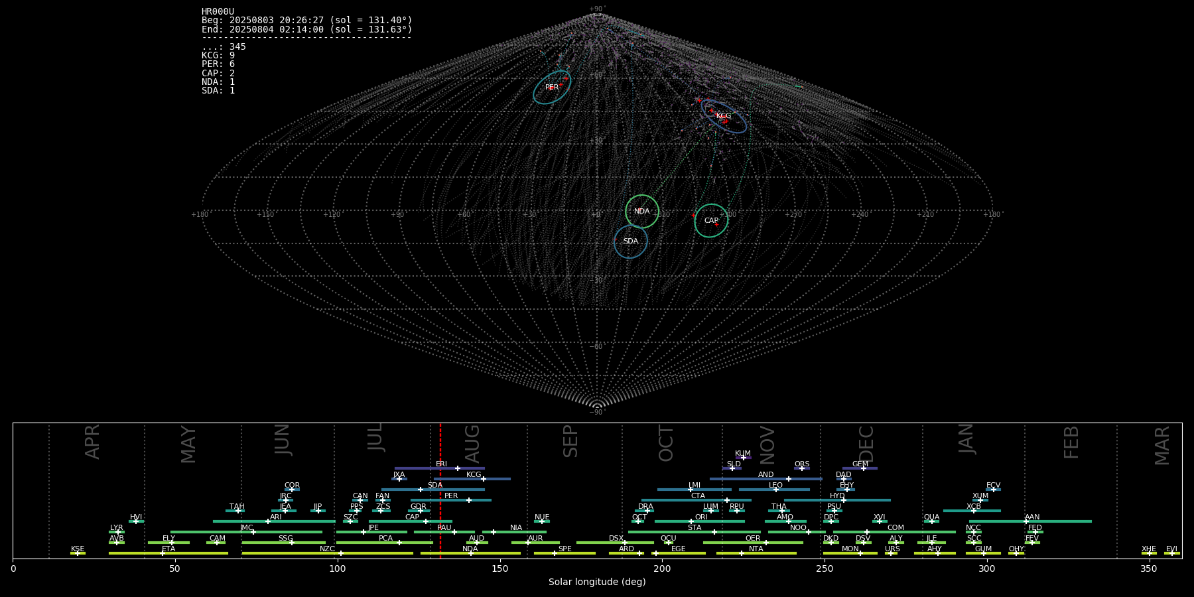Click the +90° label above the sky map

point(597,9)
